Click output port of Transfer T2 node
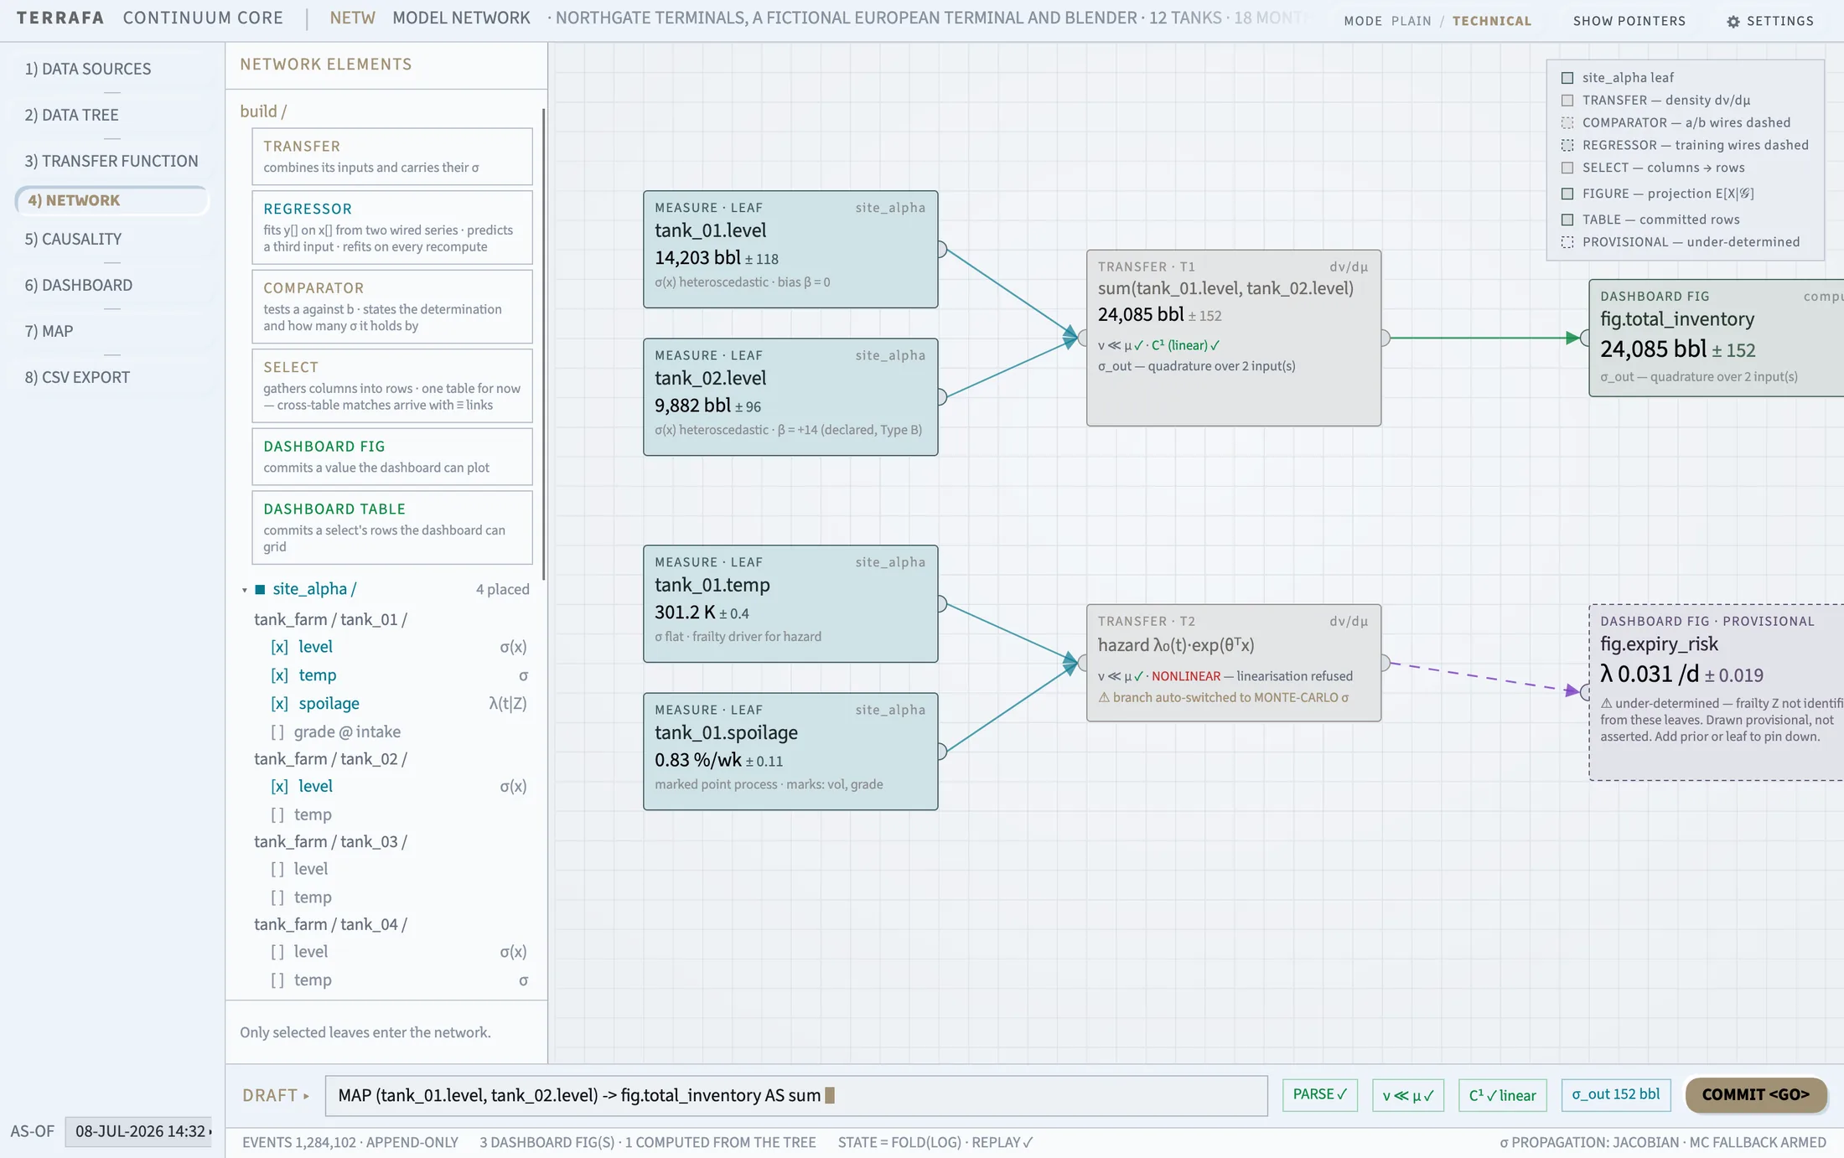This screenshot has width=1844, height=1158. (x=1385, y=662)
